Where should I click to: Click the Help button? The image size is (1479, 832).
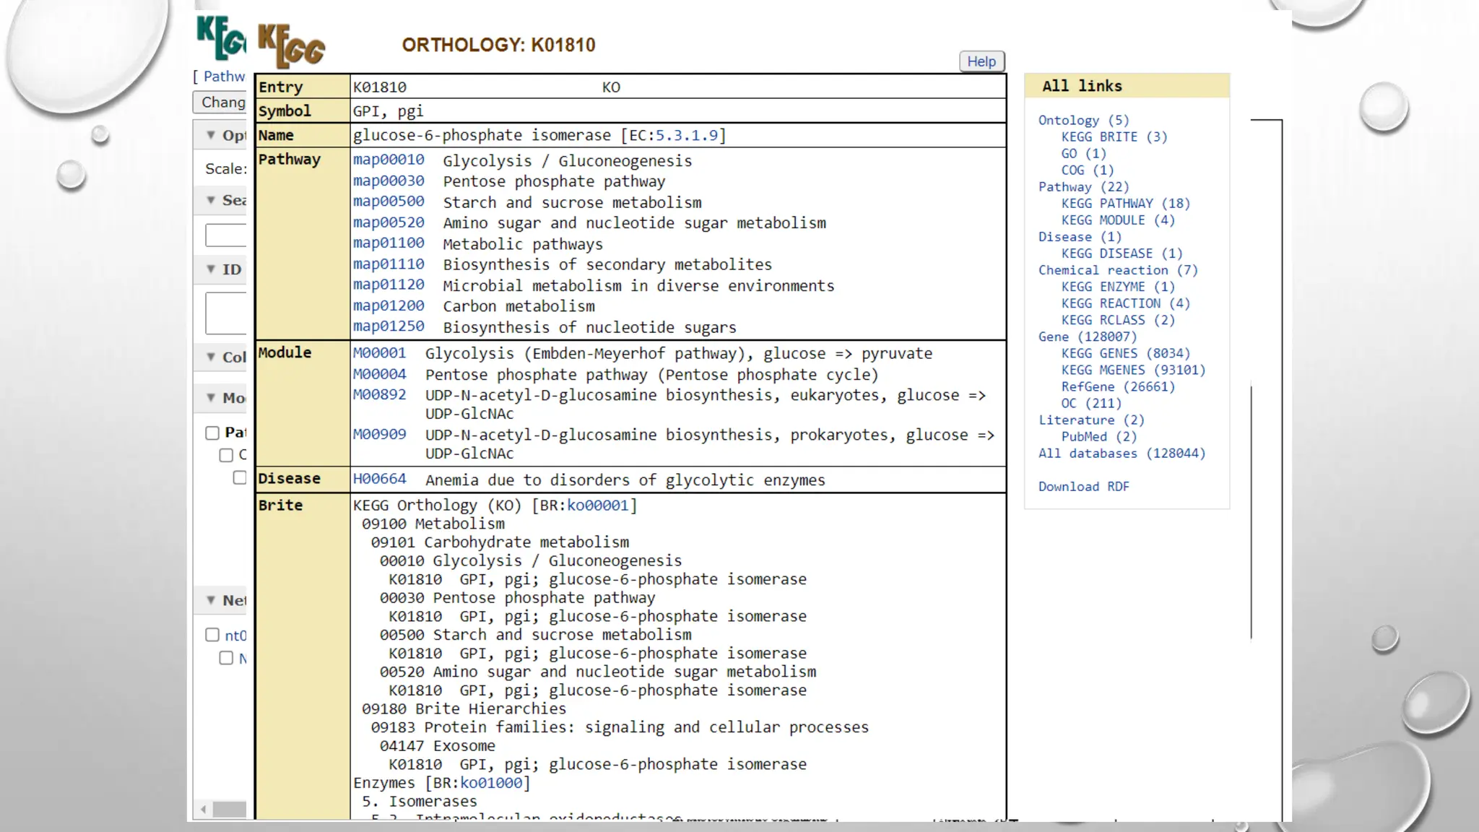981,61
